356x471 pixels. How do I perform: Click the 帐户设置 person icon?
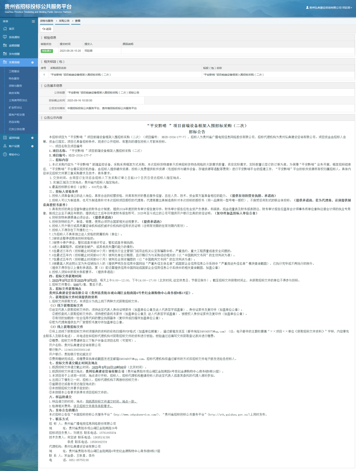click(x=5, y=146)
